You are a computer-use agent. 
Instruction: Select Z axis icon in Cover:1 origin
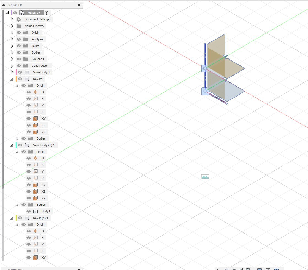(36, 112)
